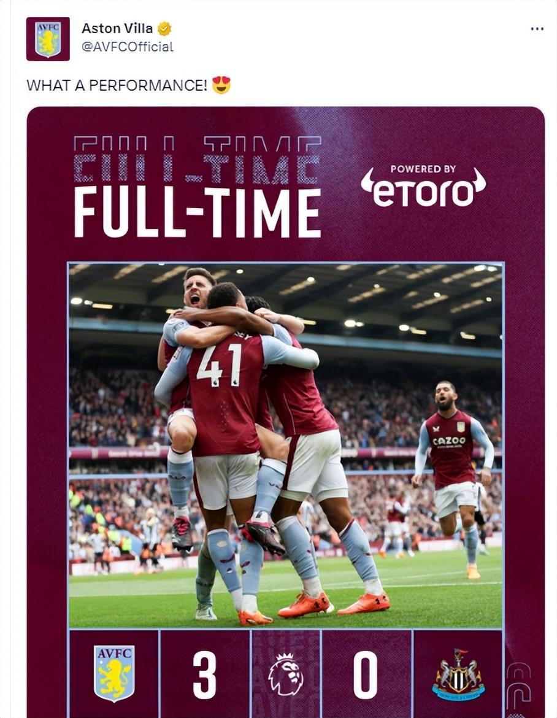Click the eToro logo in the graphic
This screenshot has height=718, width=557.
click(x=423, y=191)
